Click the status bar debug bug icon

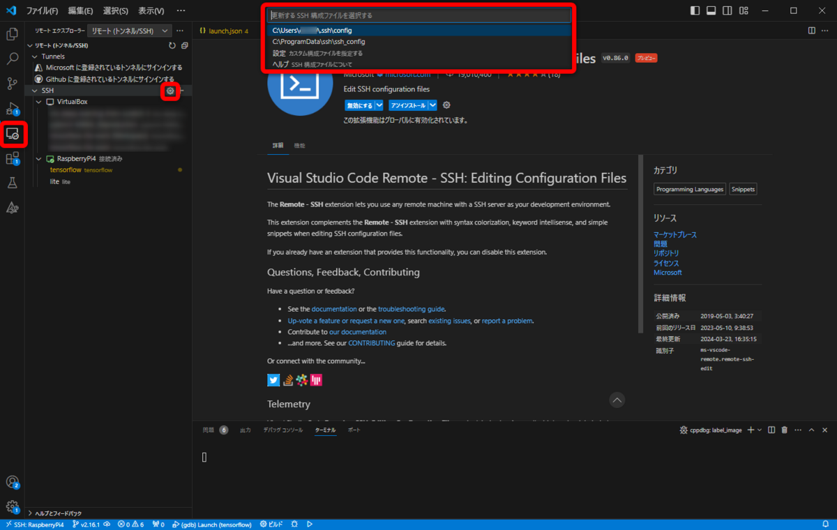coord(294,524)
